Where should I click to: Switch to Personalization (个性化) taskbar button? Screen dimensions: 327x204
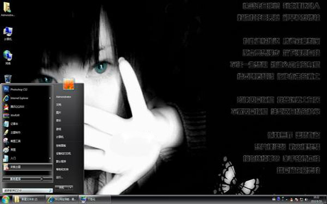94,200
